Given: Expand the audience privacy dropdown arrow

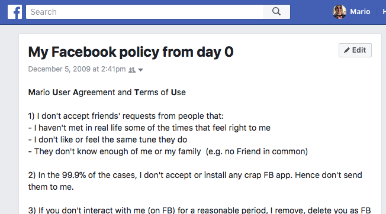Looking at the screenshot, I should 140,70.
